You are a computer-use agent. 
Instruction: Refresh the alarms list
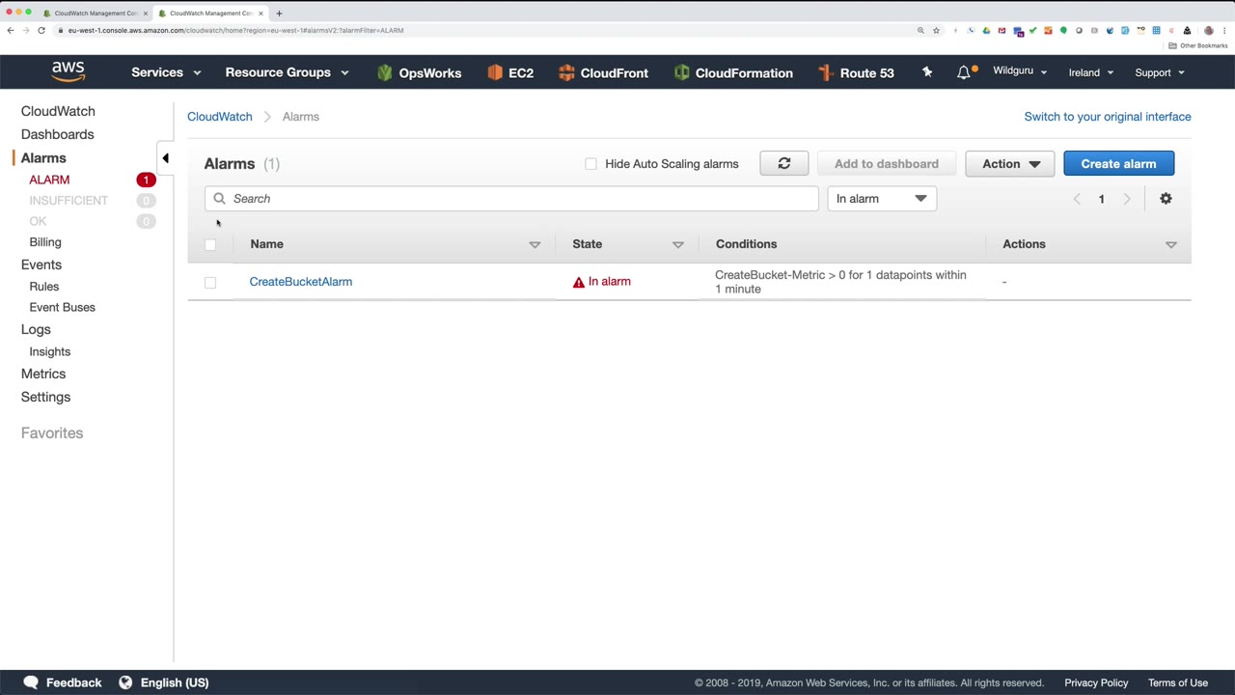(x=784, y=164)
